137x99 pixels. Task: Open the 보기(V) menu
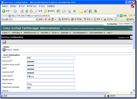click(x=22, y=6)
